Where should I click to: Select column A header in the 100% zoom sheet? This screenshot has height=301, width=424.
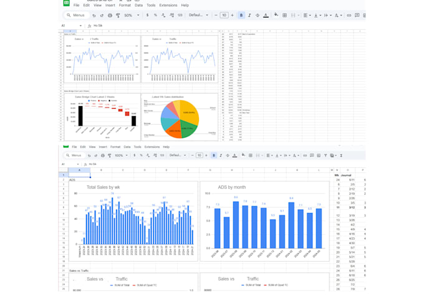point(79,170)
